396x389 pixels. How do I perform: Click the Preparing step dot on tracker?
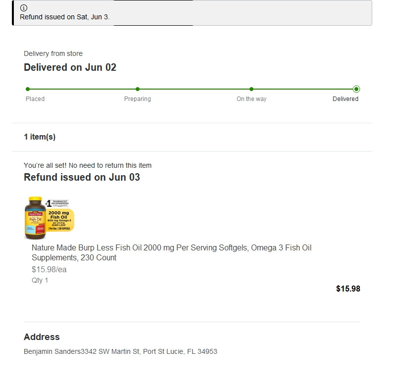click(x=138, y=89)
